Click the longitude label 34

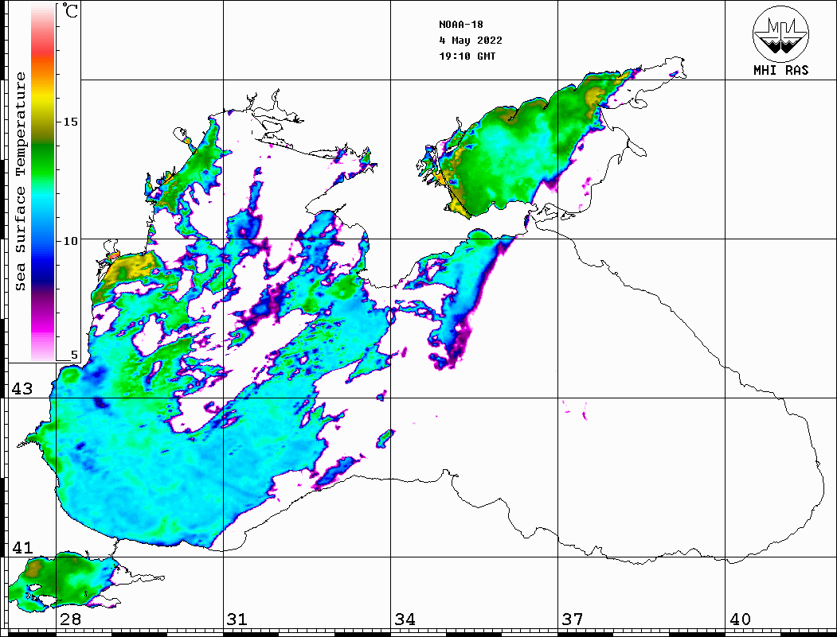pos(405,620)
